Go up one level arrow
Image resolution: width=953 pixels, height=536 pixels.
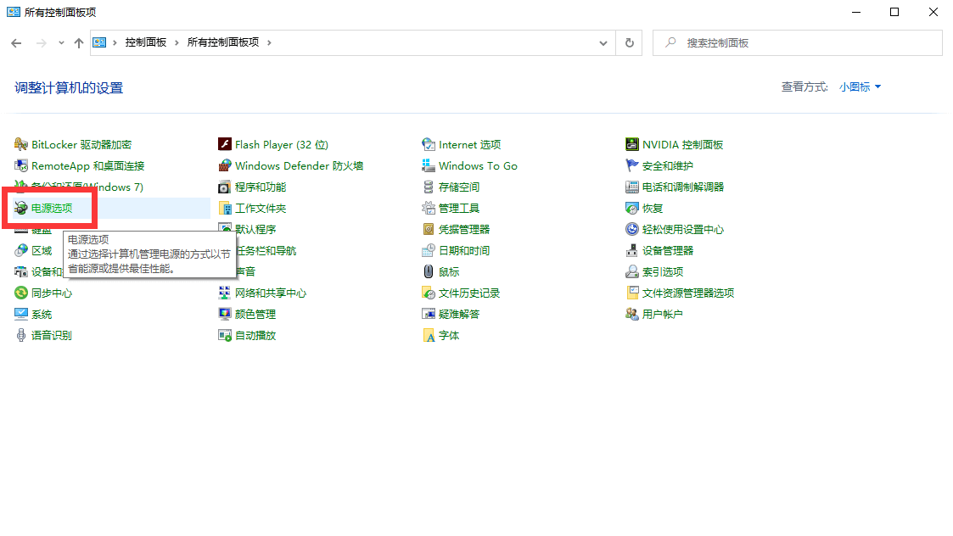click(78, 43)
